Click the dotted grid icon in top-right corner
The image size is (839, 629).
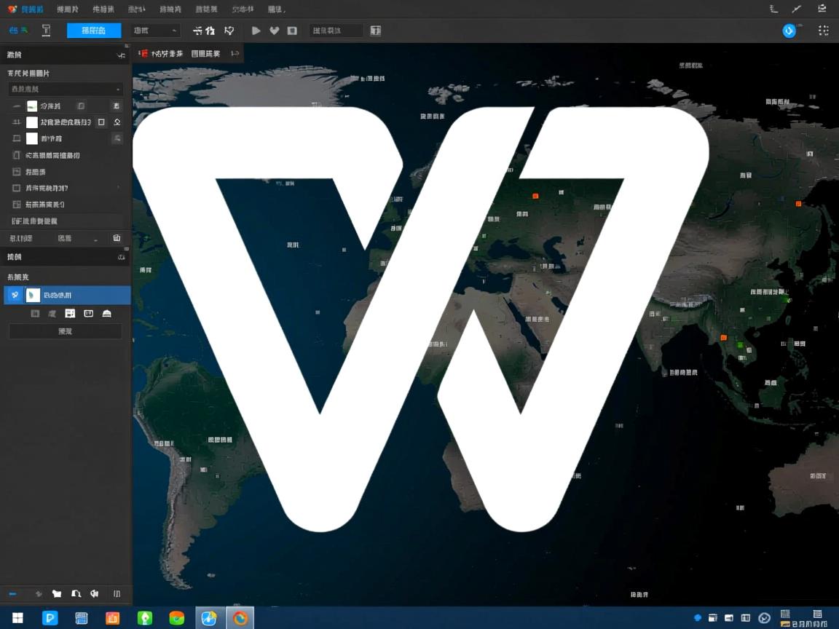[x=824, y=31]
